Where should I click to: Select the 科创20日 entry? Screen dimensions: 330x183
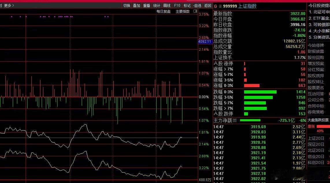[316, 163]
